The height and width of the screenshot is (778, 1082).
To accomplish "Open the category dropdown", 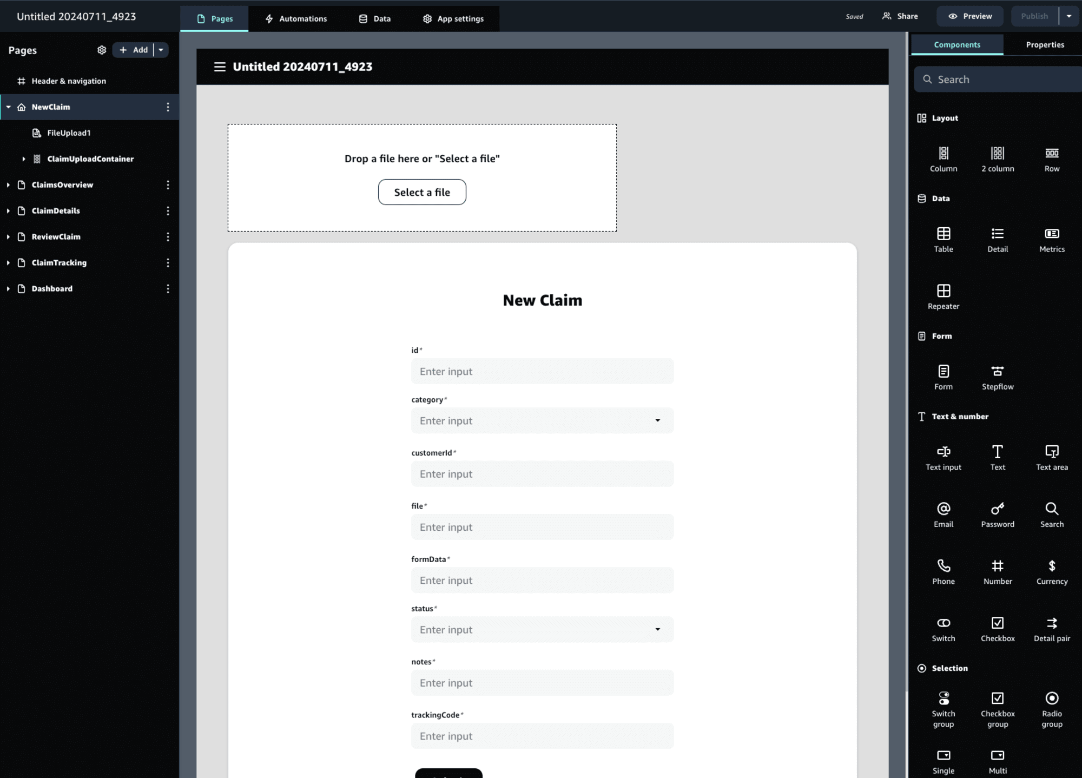I will pyautogui.click(x=542, y=420).
